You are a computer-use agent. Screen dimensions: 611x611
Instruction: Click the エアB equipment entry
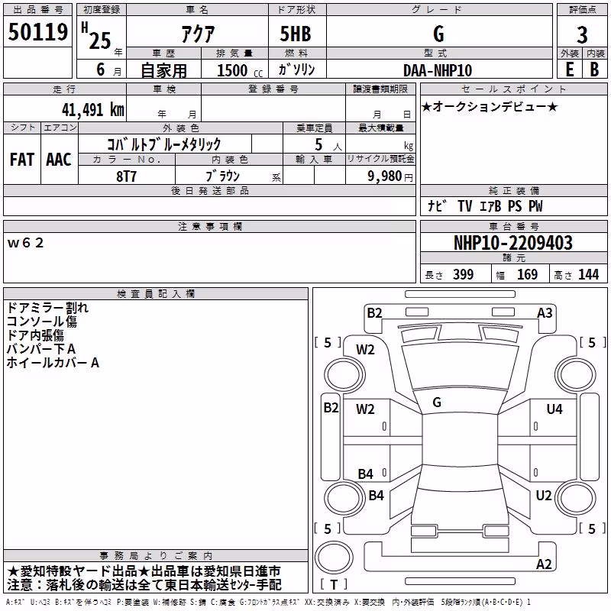coord(490,205)
